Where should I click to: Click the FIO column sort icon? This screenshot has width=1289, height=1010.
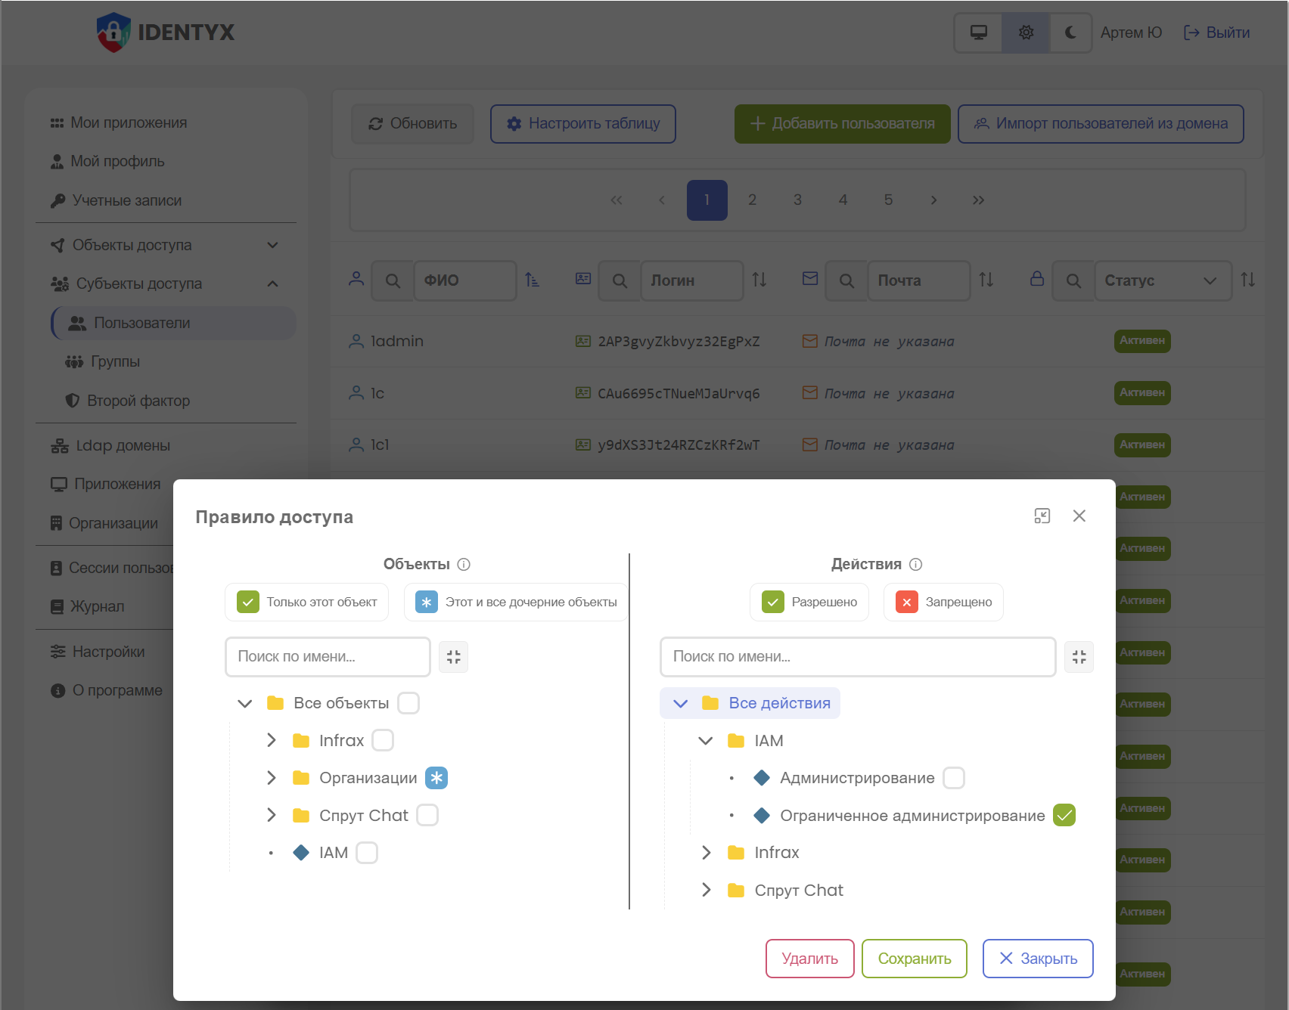tap(533, 280)
